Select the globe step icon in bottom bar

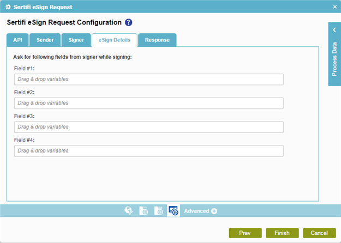(129, 211)
